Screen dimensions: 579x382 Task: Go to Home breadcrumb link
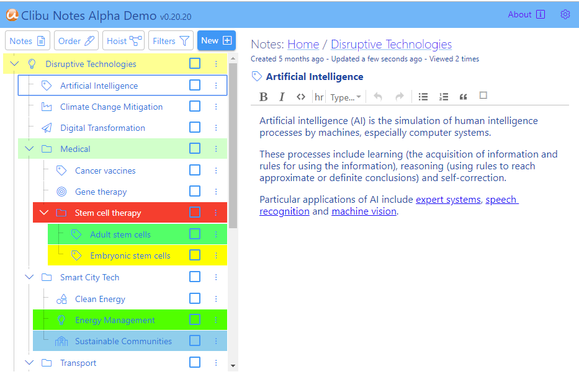(303, 44)
